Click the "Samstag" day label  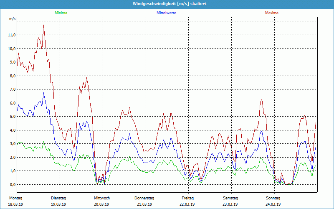pos(230,198)
